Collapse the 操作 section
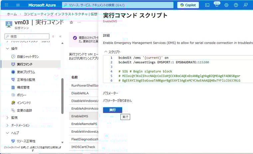The image size is (253, 154). (7, 48)
